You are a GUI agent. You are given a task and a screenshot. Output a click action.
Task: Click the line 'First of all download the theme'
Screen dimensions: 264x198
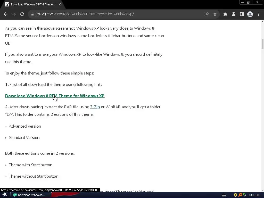[x=54, y=85]
